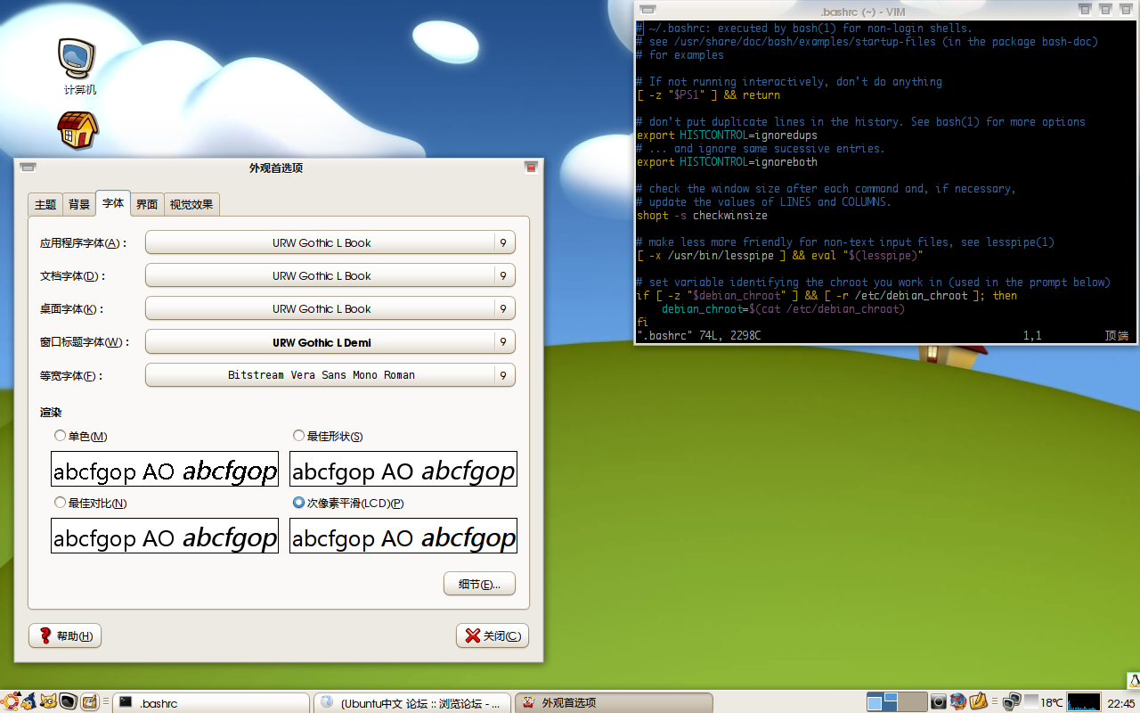Launch the Pidgin bird icon in panel

(x=29, y=701)
